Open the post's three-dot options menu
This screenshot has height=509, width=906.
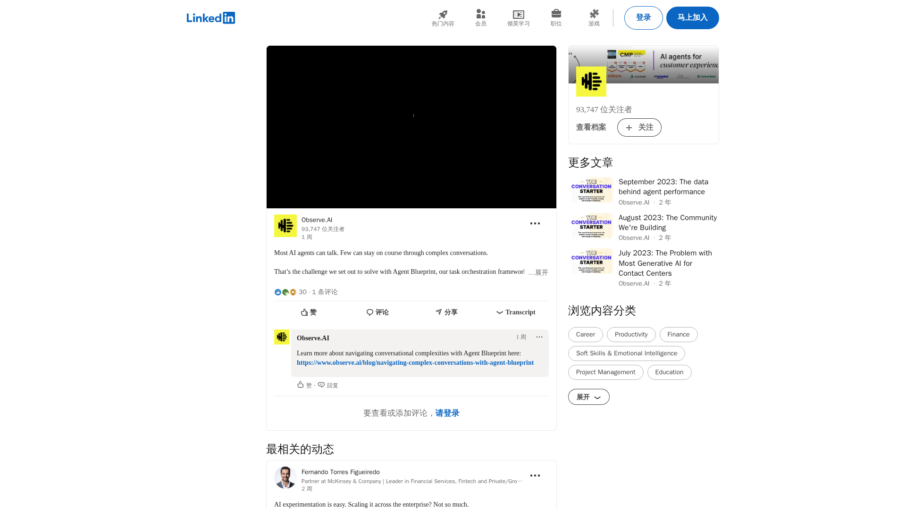535,223
